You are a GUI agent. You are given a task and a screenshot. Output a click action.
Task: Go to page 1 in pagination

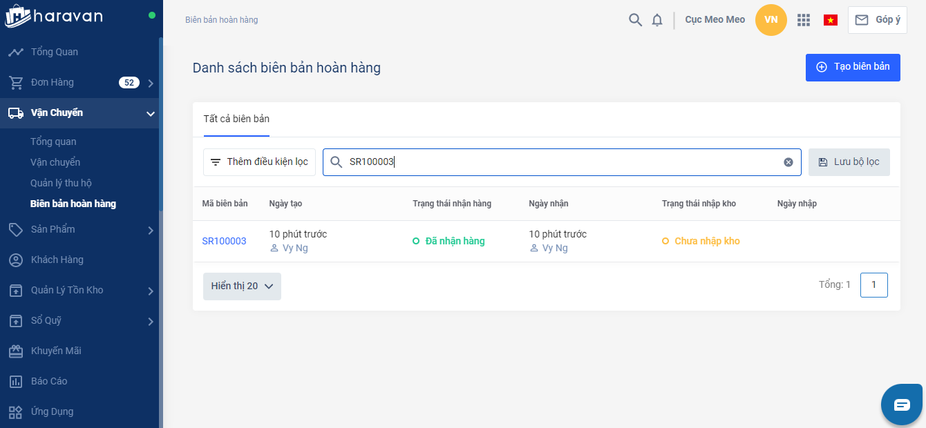point(873,284)
